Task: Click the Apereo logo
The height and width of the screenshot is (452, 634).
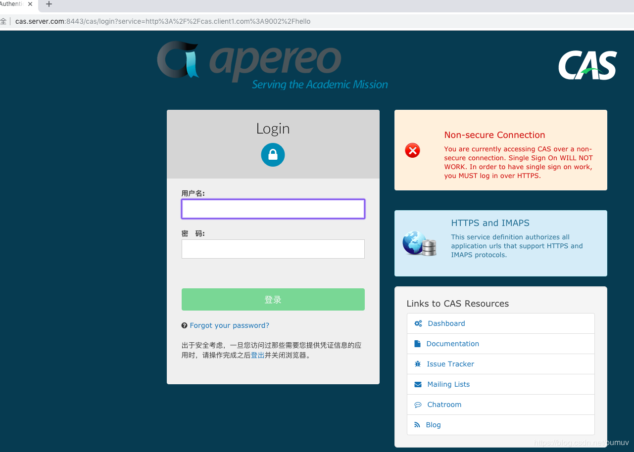Action: [272, 65]
